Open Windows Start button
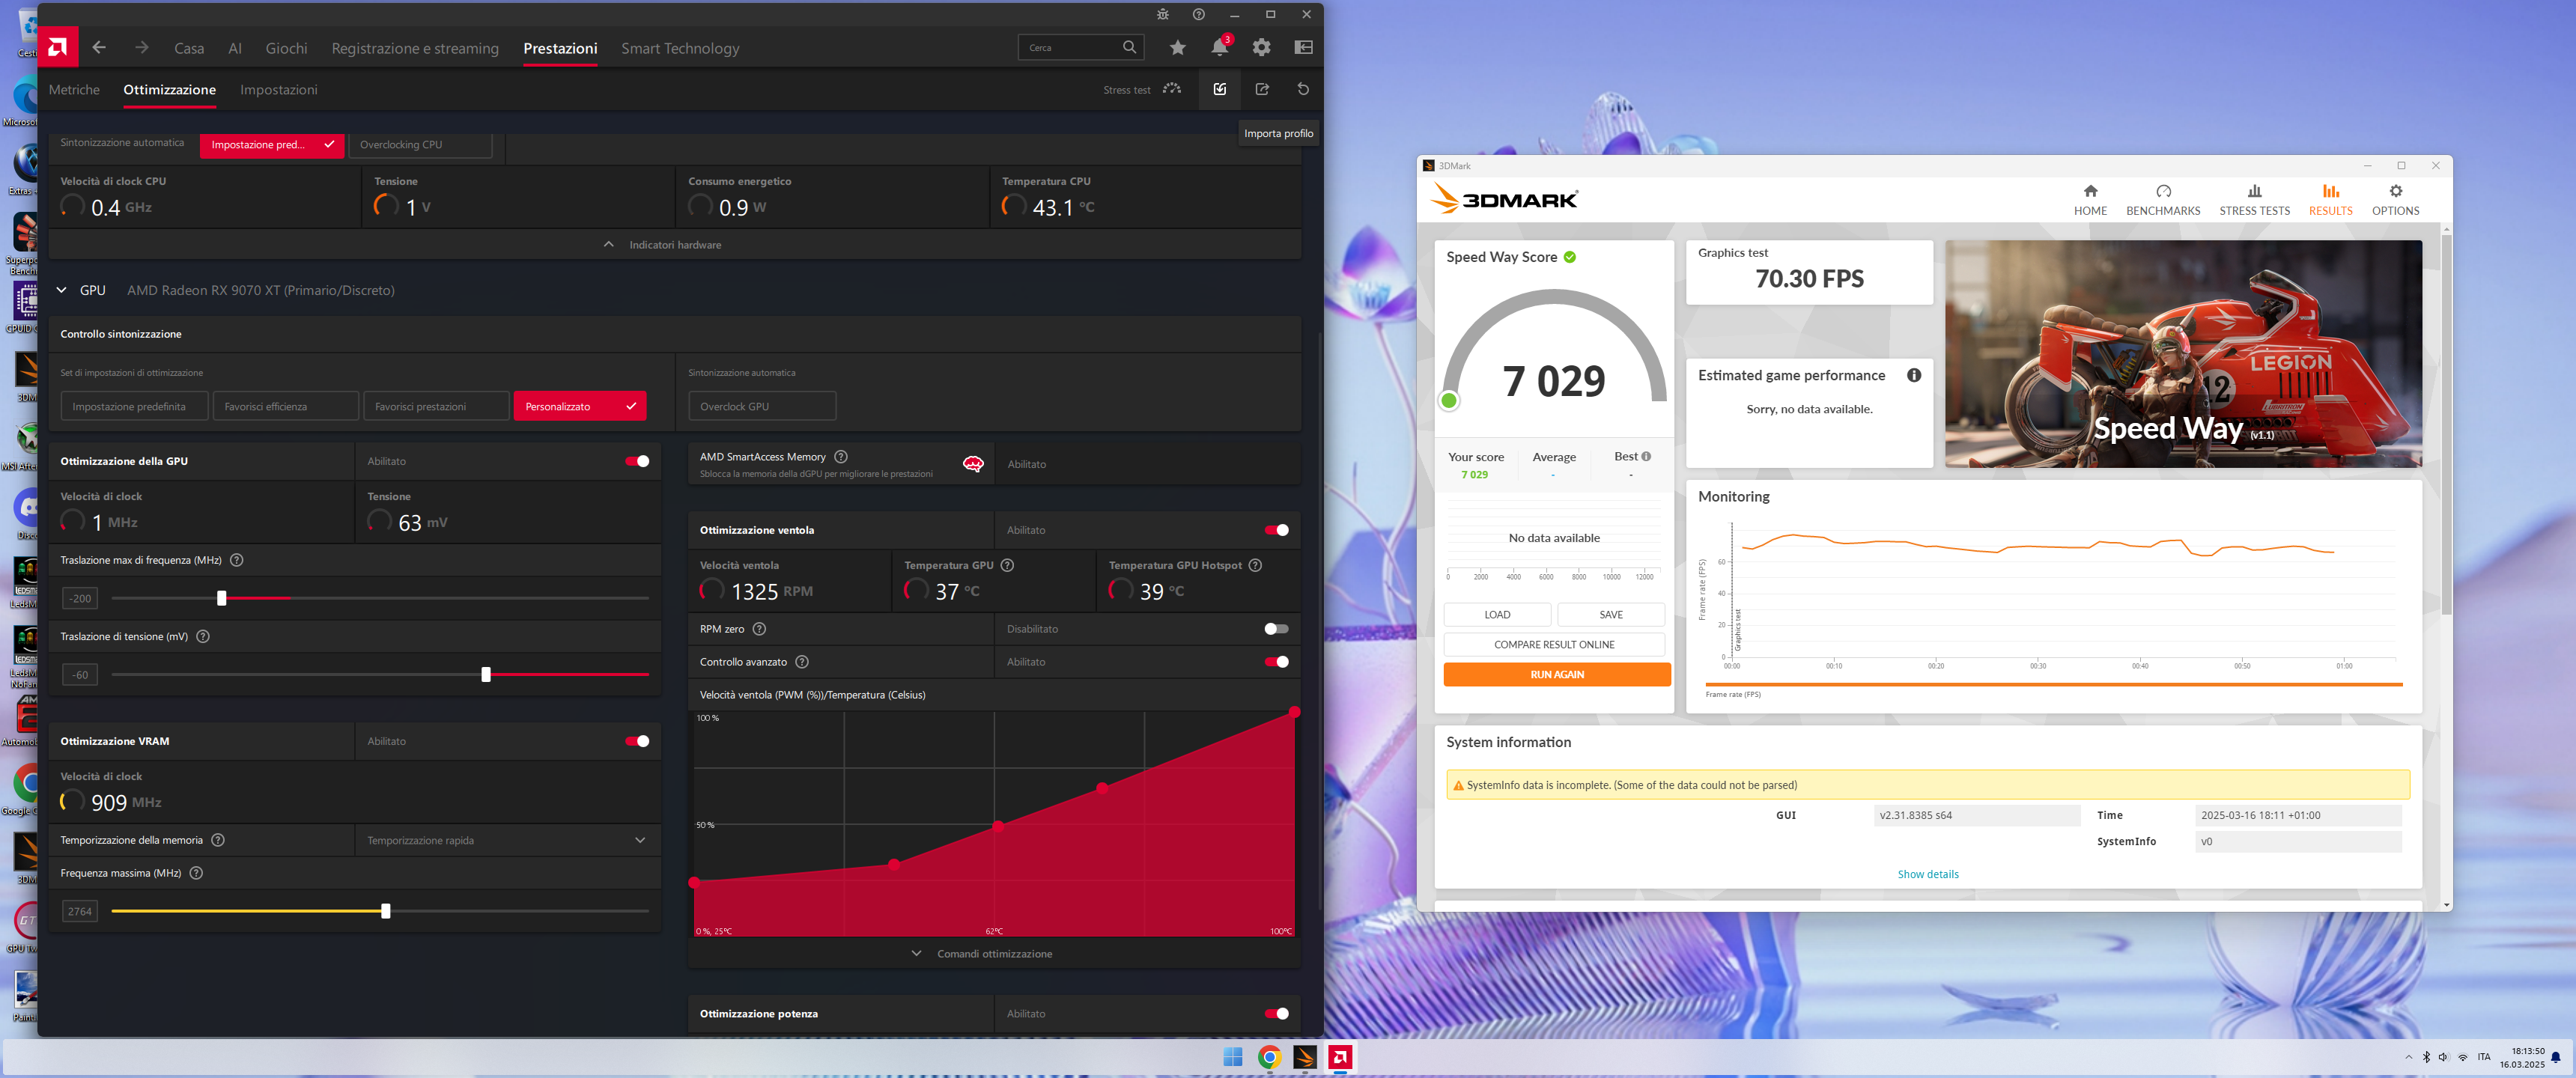This screenshot has height=1078, width=2576. click(x=1232, y=1057)
